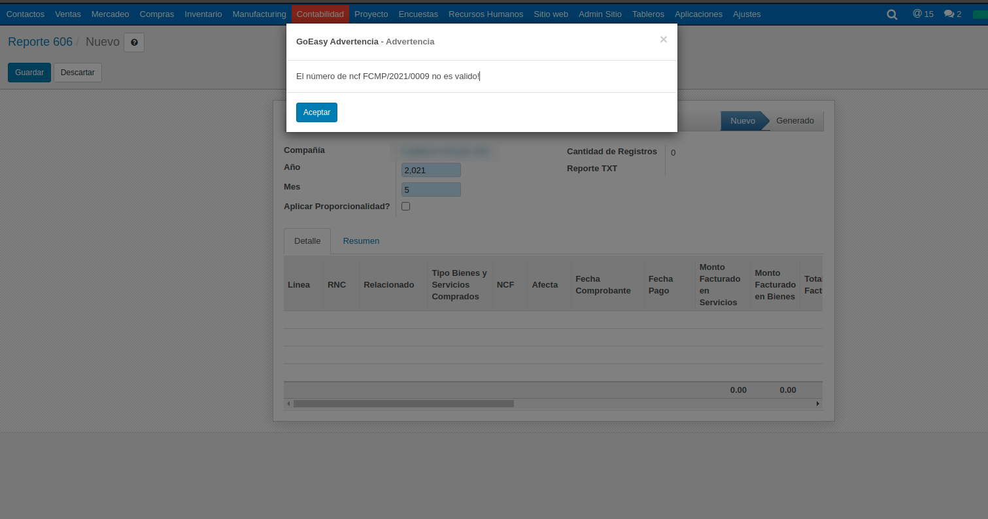988x519 pixels.
Task: Open the Reporte 606 breadcrumb link
Action: (x=40, y=42)
